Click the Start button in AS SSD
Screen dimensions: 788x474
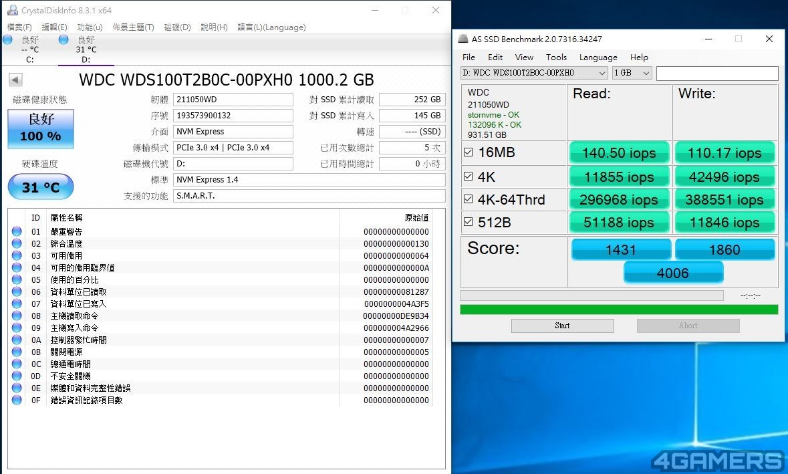coord(562,326)
